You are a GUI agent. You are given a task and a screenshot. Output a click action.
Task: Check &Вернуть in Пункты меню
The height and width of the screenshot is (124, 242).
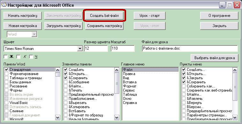(184, 103)
